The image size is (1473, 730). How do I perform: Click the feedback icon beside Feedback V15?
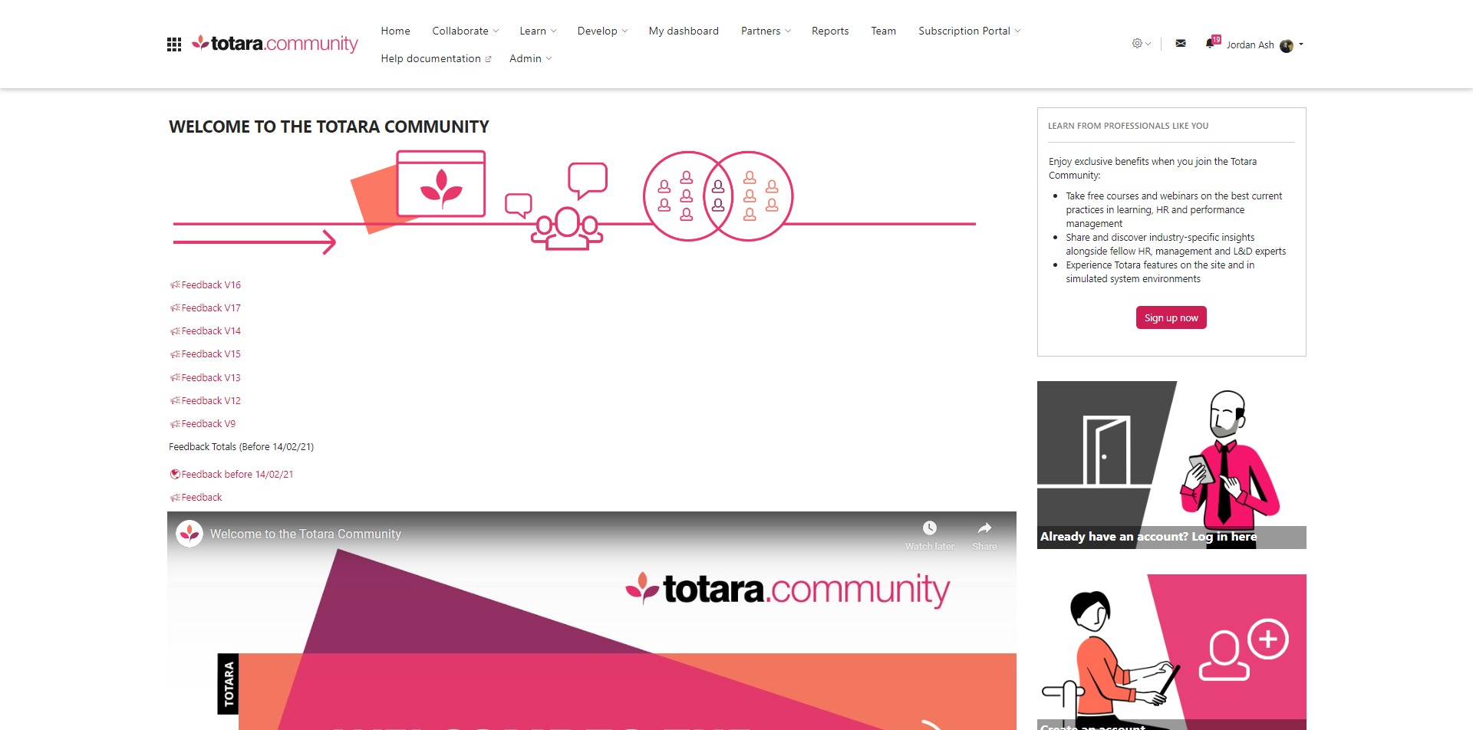pyautogui.click(x=175, y=353)
